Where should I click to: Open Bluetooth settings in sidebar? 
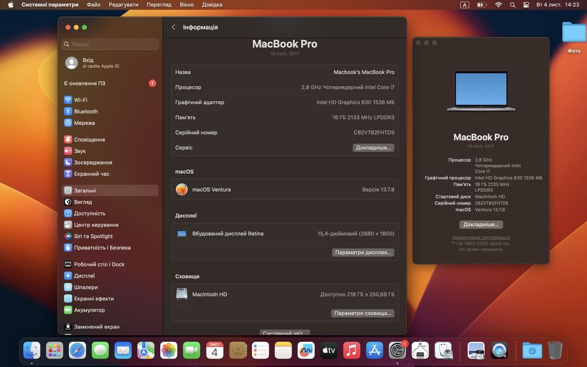pos(110,111)
